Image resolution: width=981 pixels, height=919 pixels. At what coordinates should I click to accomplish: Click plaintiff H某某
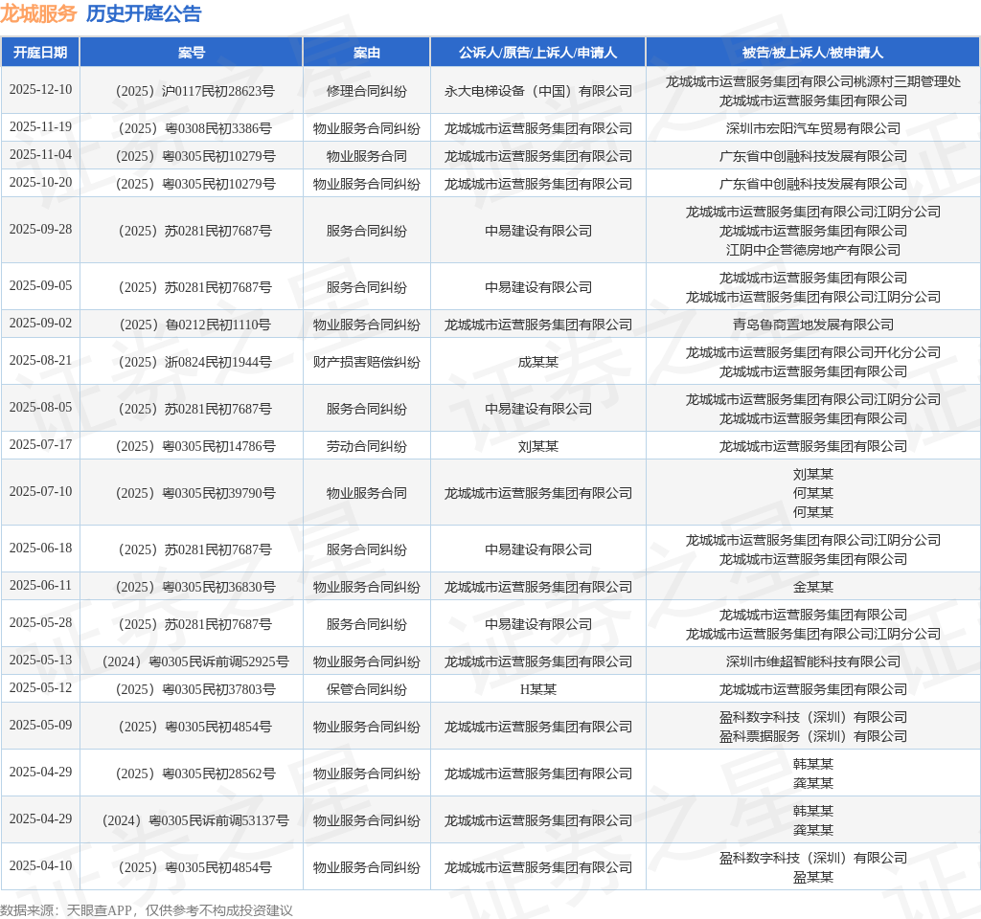click(538, 690)
